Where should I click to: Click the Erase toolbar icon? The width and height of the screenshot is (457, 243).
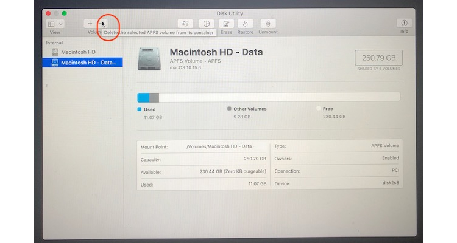[226, 24]
